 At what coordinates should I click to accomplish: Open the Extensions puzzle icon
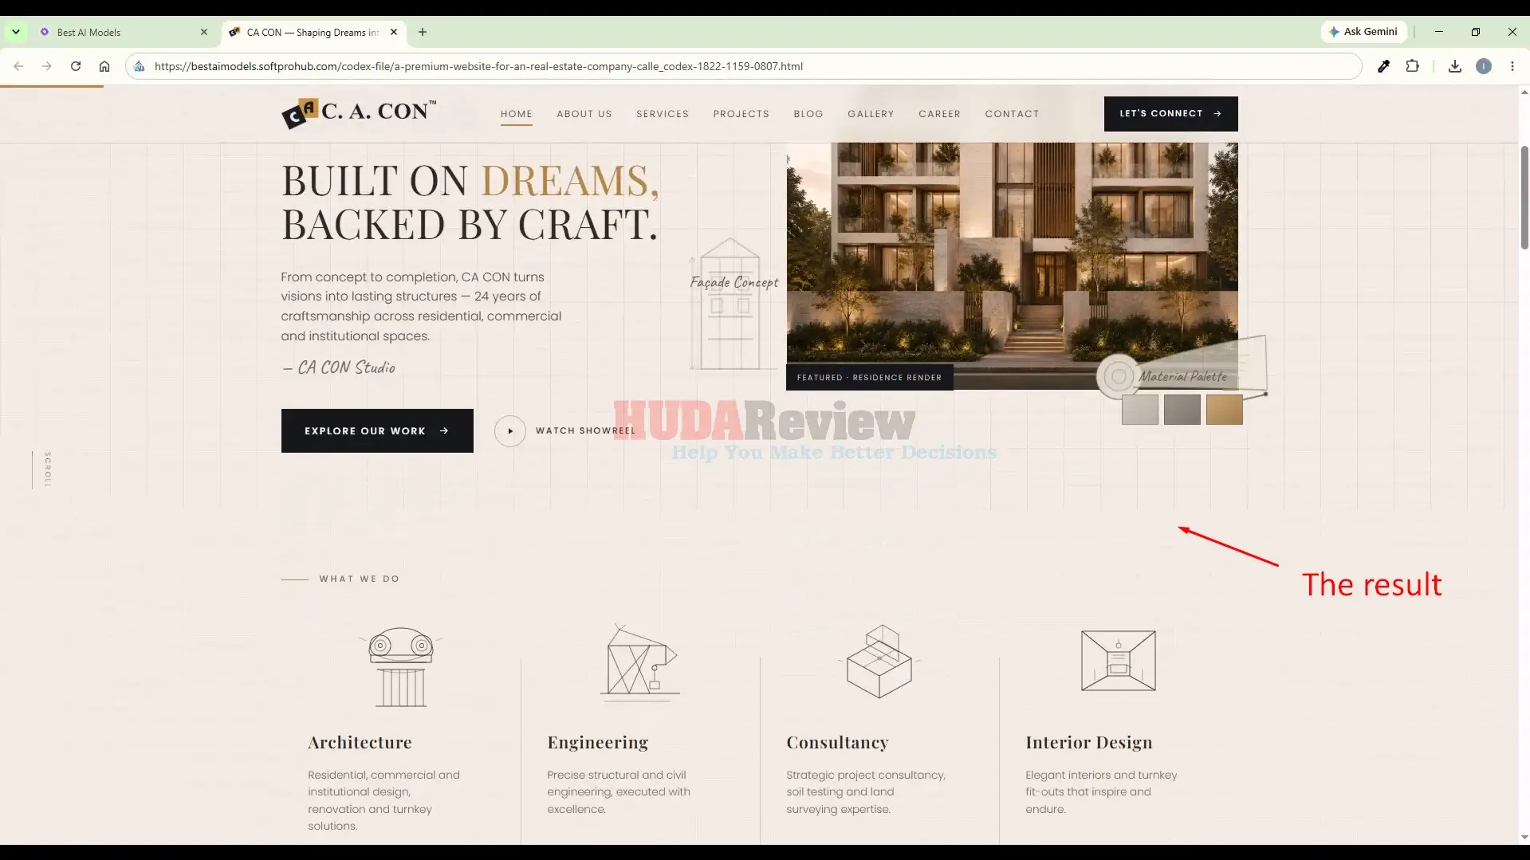(1412, 66)
